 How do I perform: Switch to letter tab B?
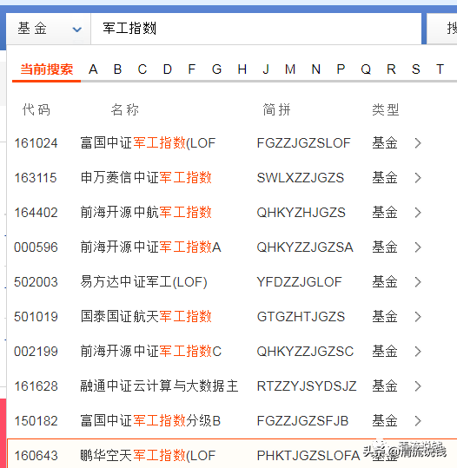pos(117,69)
